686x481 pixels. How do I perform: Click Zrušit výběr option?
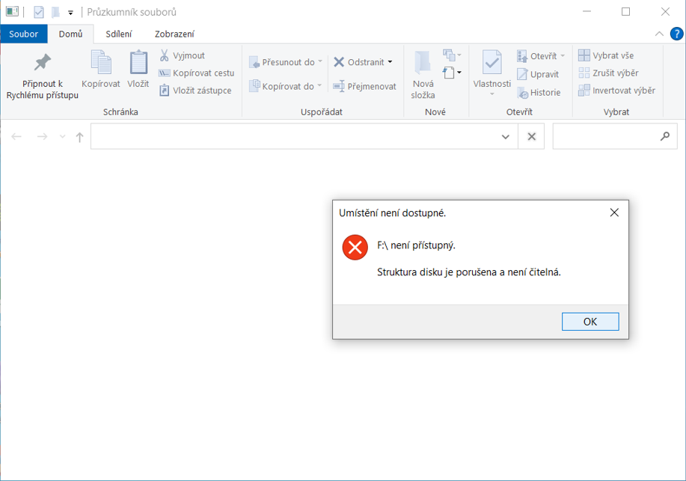point(607,73)
